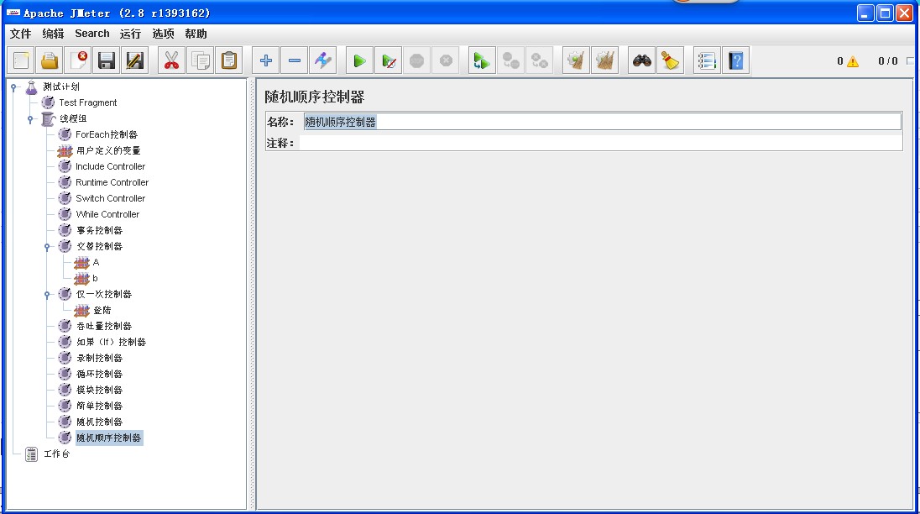Copy the selected element from the toolbar
This screenshot has height=514, width=920.
(200, 60)
